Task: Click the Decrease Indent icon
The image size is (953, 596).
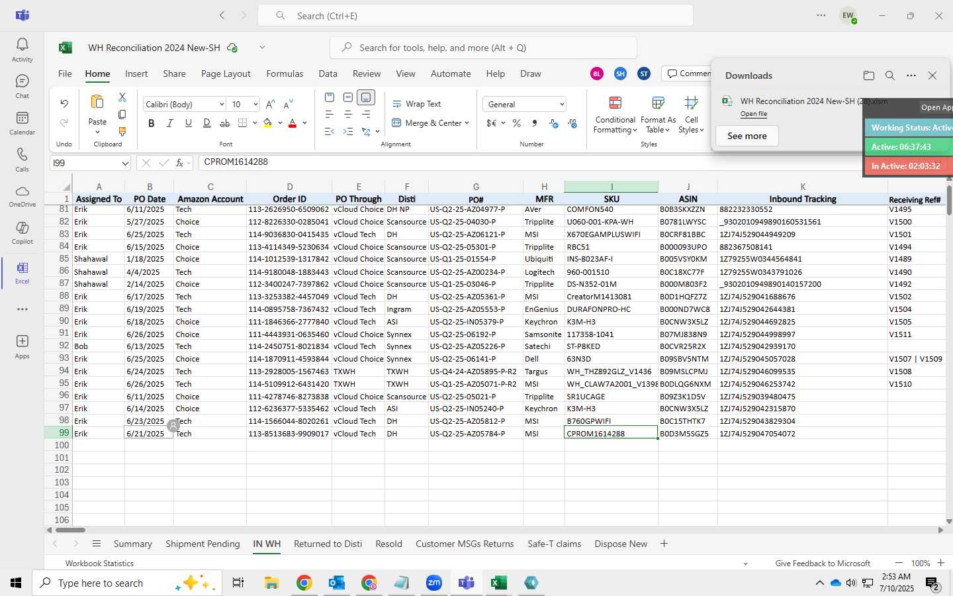Action: [x=330, y=132]
